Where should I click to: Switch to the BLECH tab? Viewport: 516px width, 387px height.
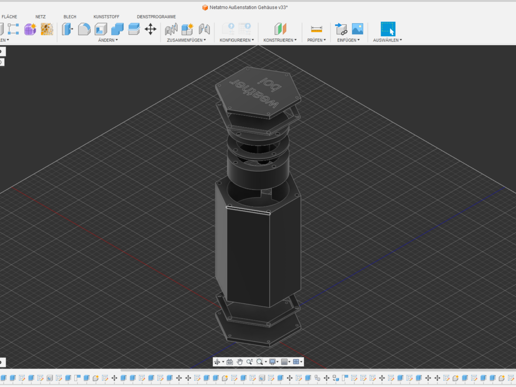pos(70,17)
